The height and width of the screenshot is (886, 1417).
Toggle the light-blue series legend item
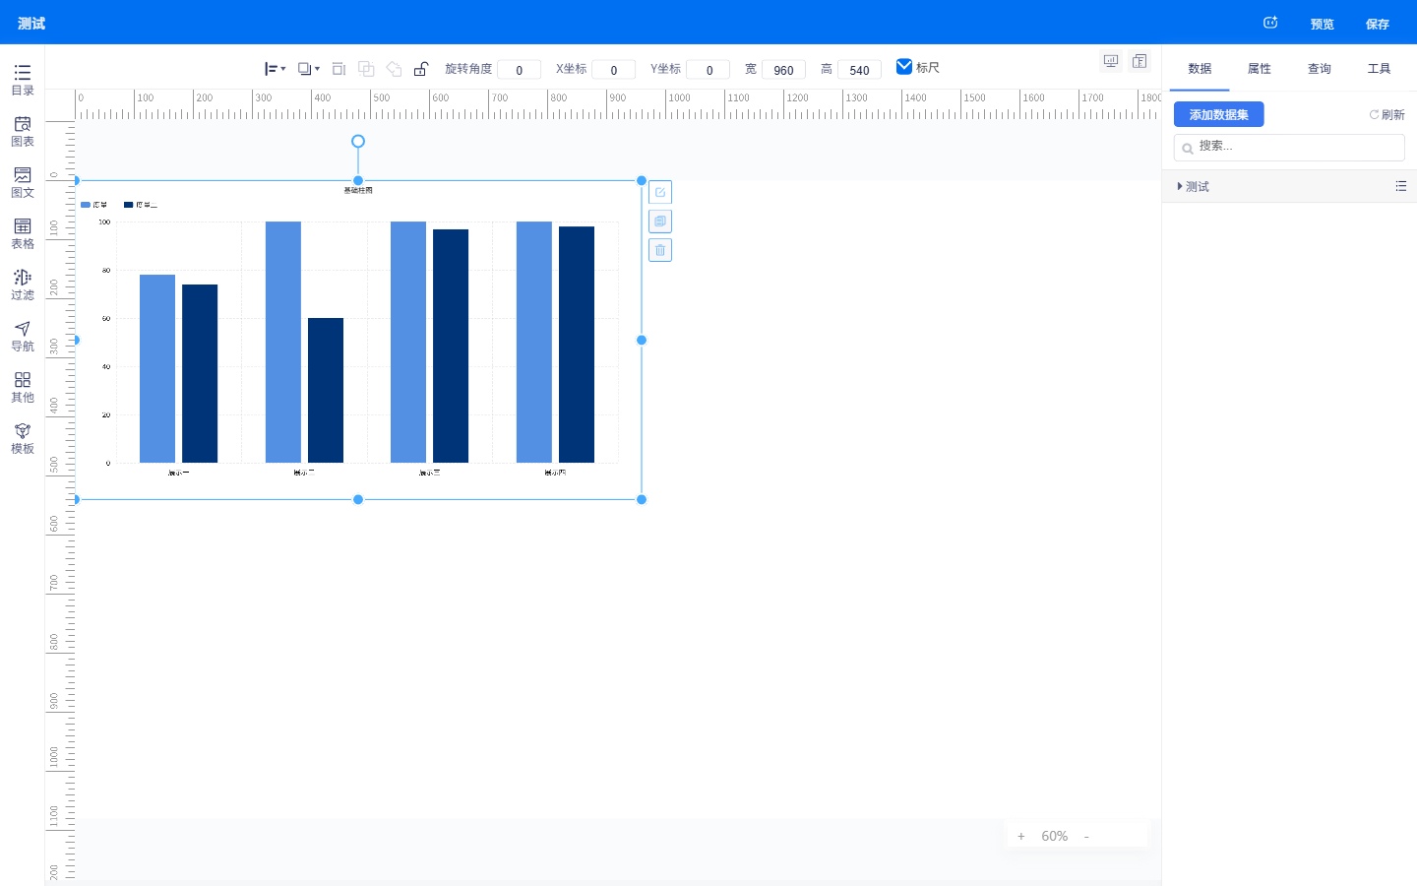click(x=94, y=205)
